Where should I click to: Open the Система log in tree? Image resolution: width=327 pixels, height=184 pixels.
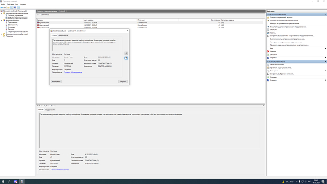point(11,29)
